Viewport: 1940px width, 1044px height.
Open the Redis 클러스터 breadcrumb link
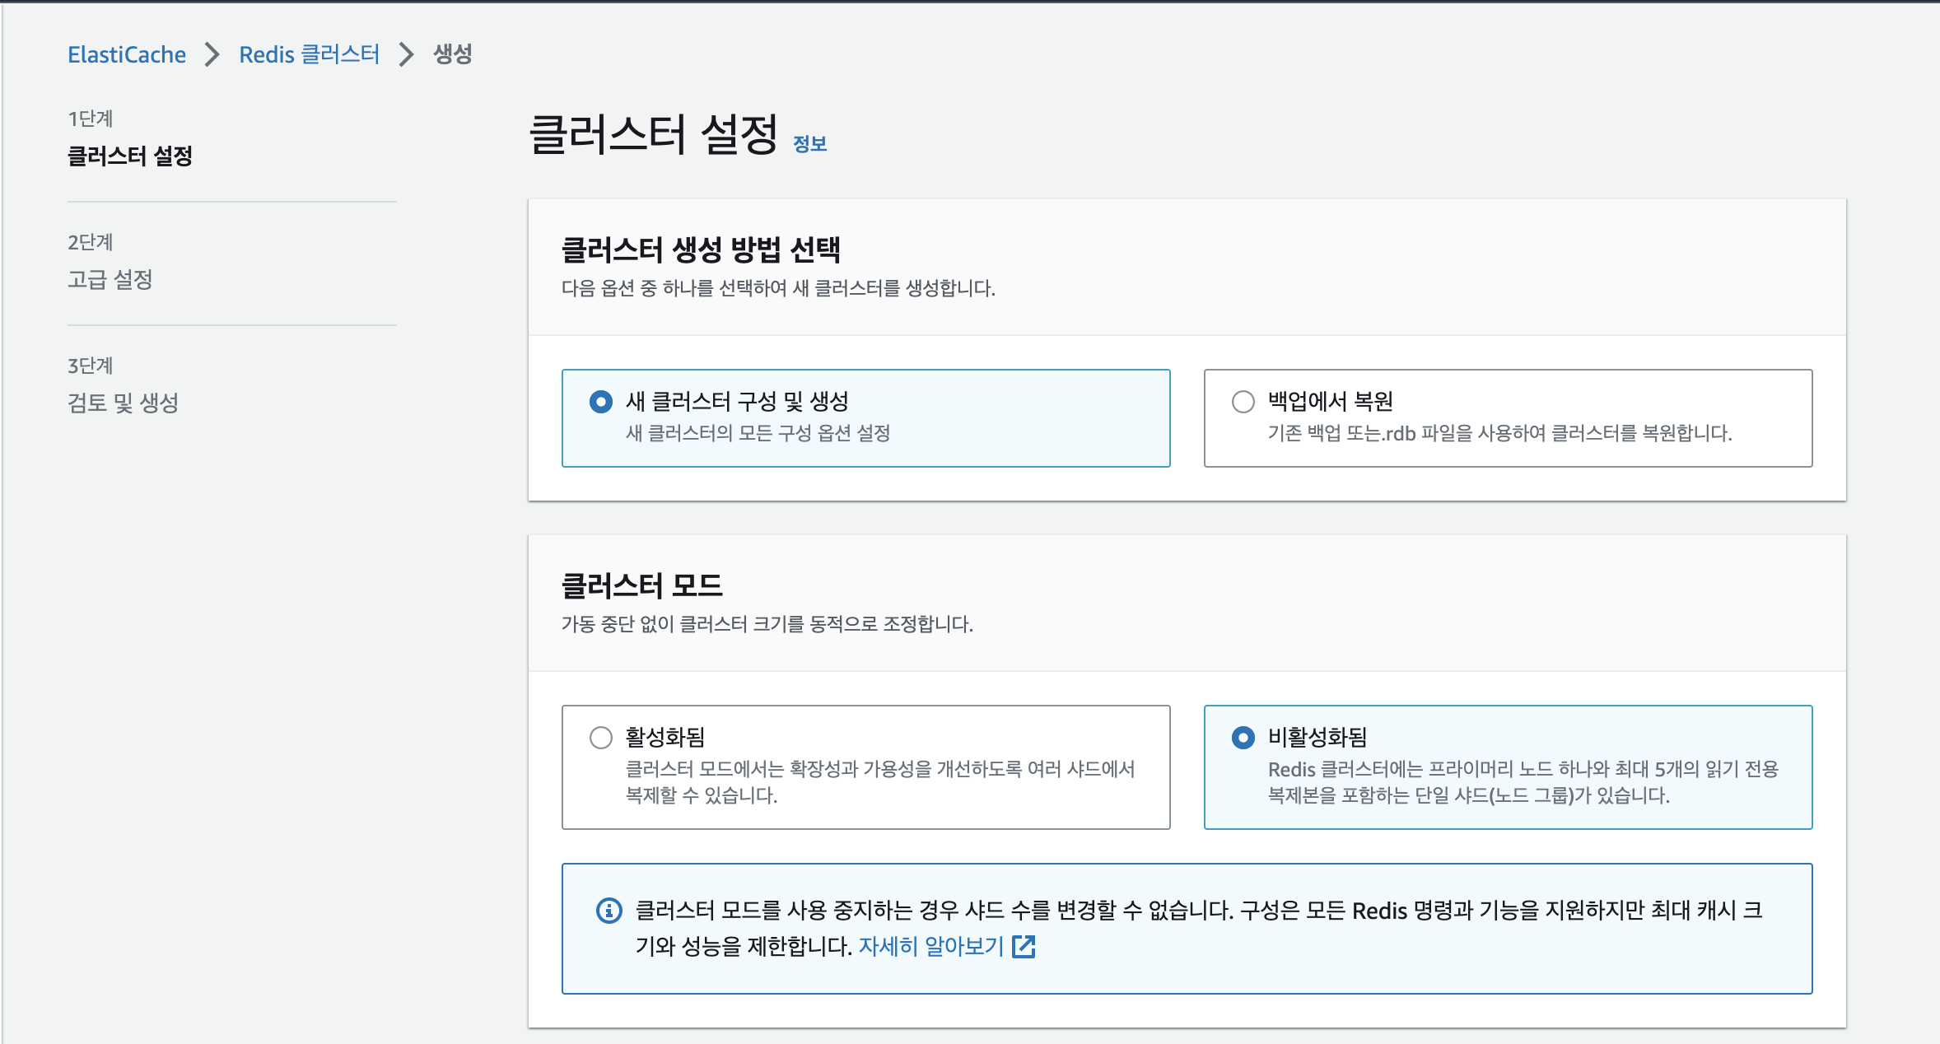pos(309,54)
